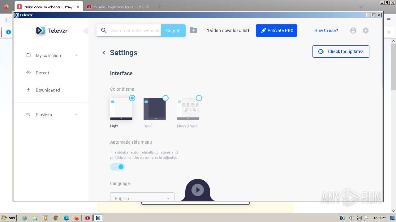Click the volume tray icon
Viewport: 396px width, 222px height.
click(351, 218)
